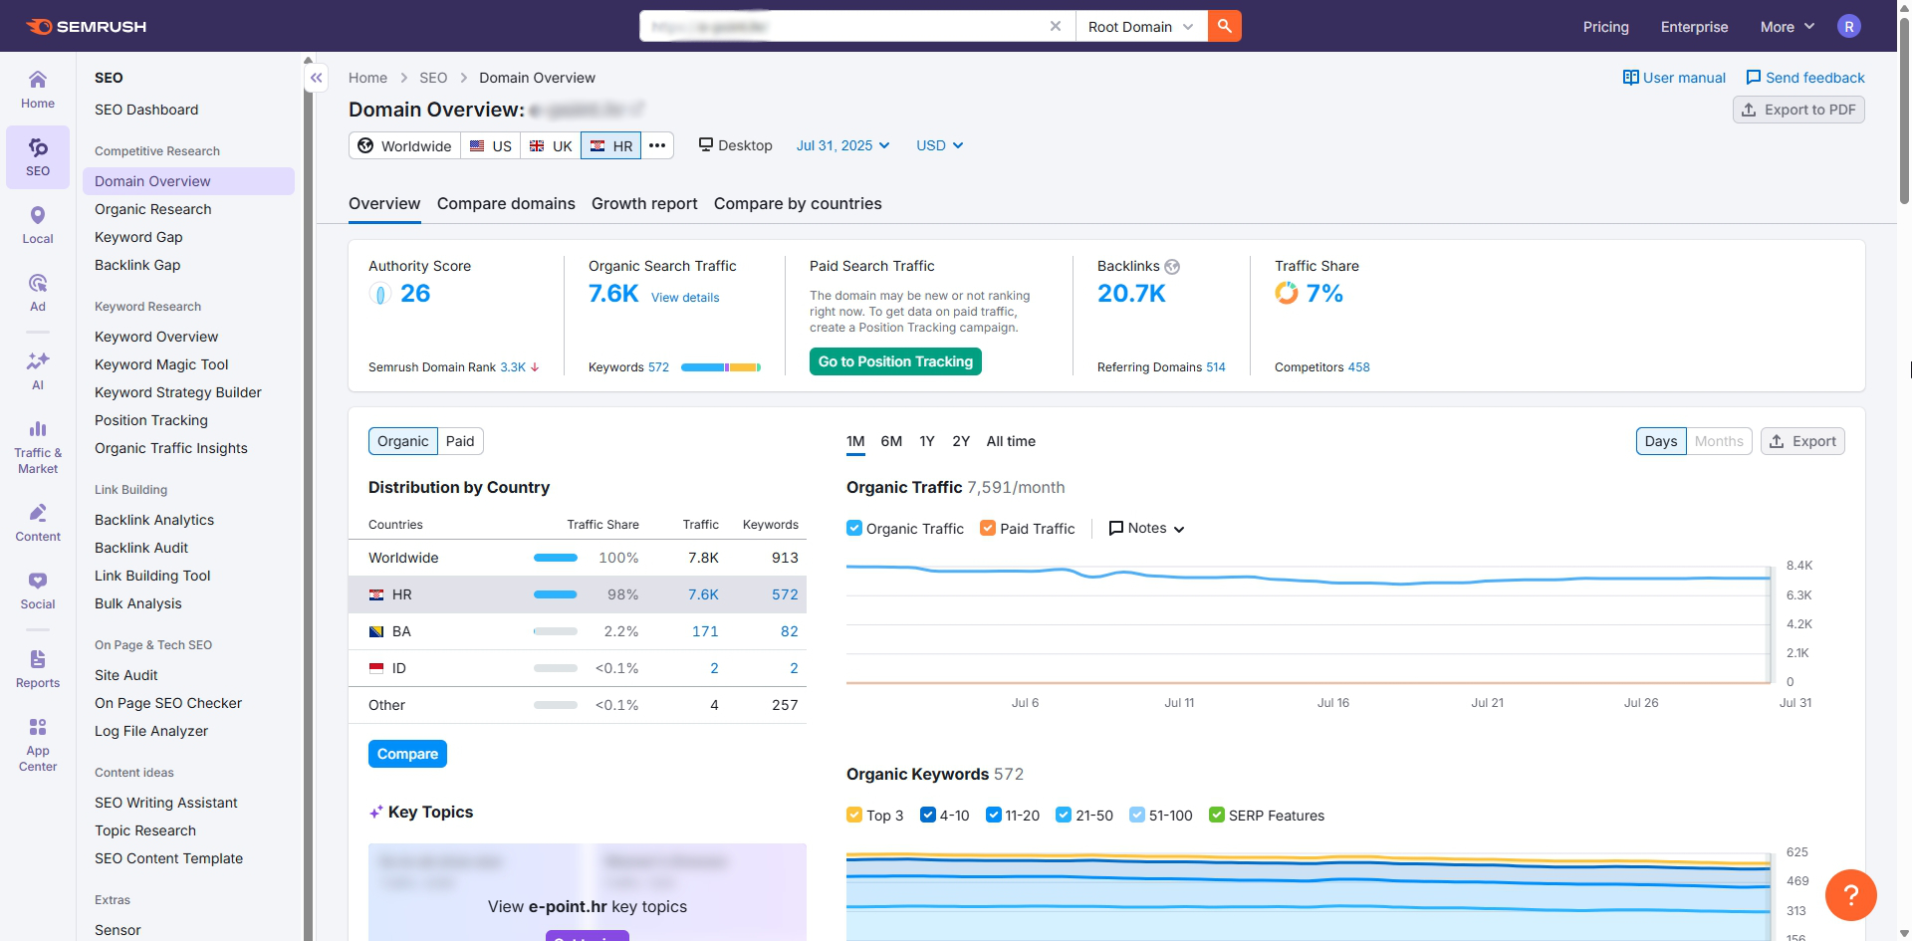1912x941 pixels.
Task: Click the BA flag in country table
Action: tap(376, 631)
